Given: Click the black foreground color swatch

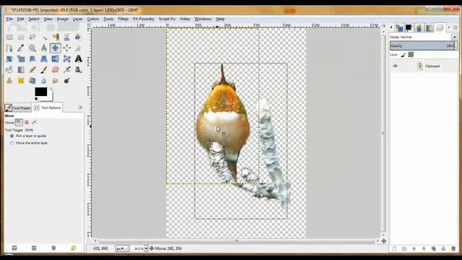Looking at the screenshot, I should point(40,92).
